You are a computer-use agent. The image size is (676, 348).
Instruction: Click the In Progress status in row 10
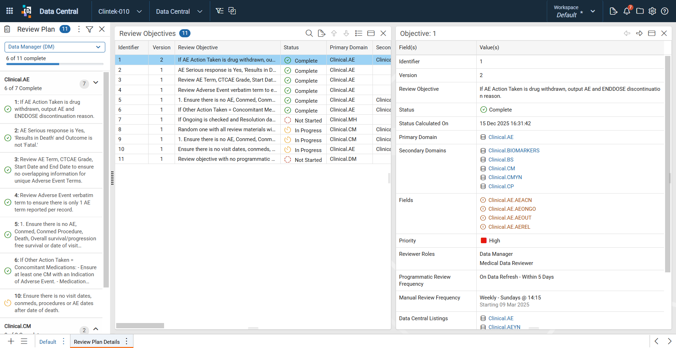click(303, 150)
